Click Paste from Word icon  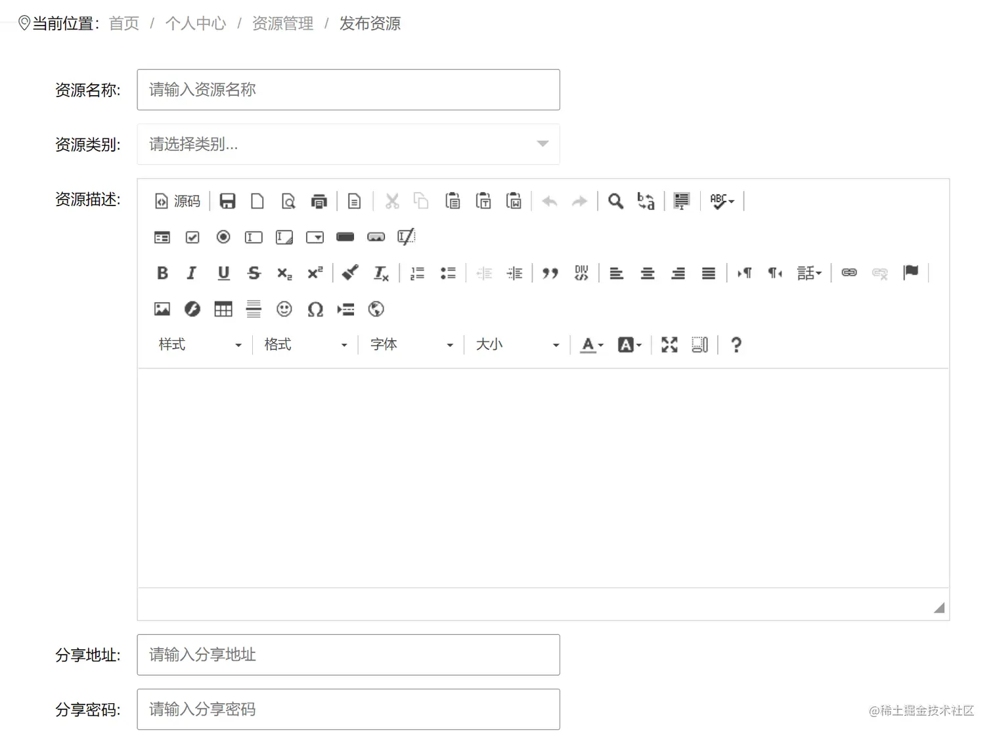[514, 201]
